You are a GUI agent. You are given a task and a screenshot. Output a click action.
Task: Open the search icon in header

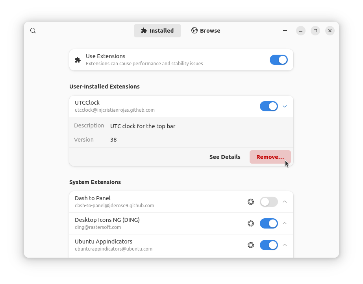coord(33,31)
